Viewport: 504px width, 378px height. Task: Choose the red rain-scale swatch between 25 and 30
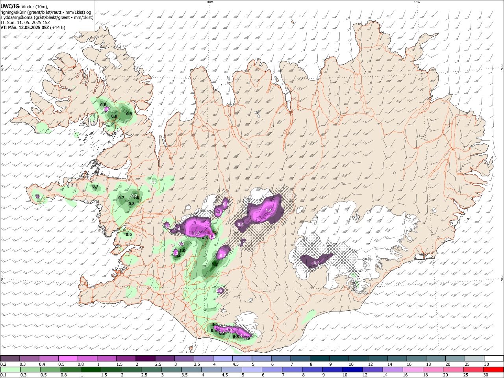coord(473,370)
